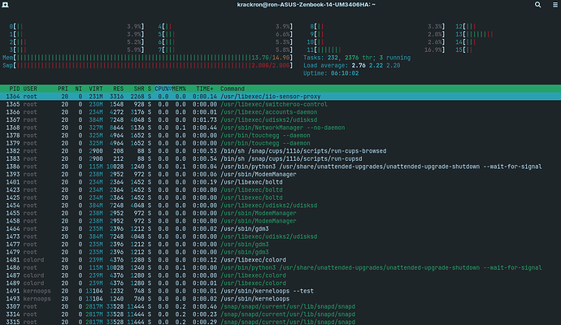Screen dimensions: 561x325
Task: Sort by the Command column header
Action: [x=233, y=89]
